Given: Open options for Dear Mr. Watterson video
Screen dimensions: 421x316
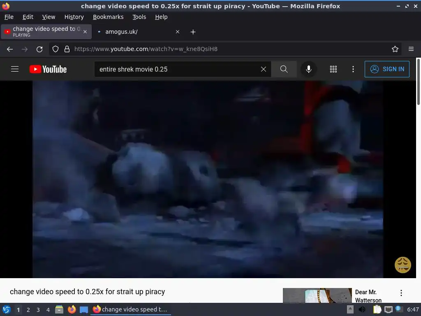Looking at the screenshot, I should click(x=401, y=293).
